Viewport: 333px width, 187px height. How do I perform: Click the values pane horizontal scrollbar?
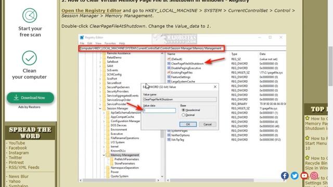pos(212,180)
